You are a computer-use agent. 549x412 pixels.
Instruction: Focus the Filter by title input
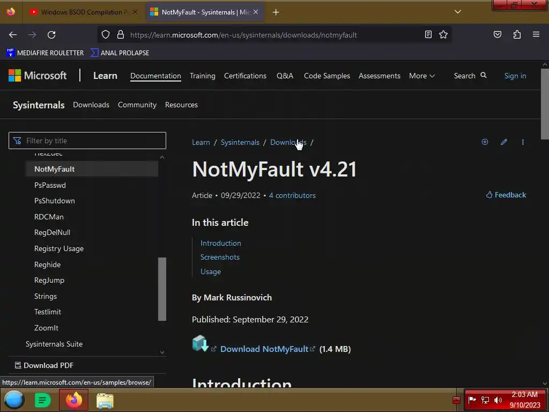pos(87,141)
